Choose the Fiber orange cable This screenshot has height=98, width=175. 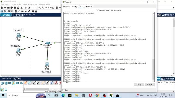(x=43, y=83)
